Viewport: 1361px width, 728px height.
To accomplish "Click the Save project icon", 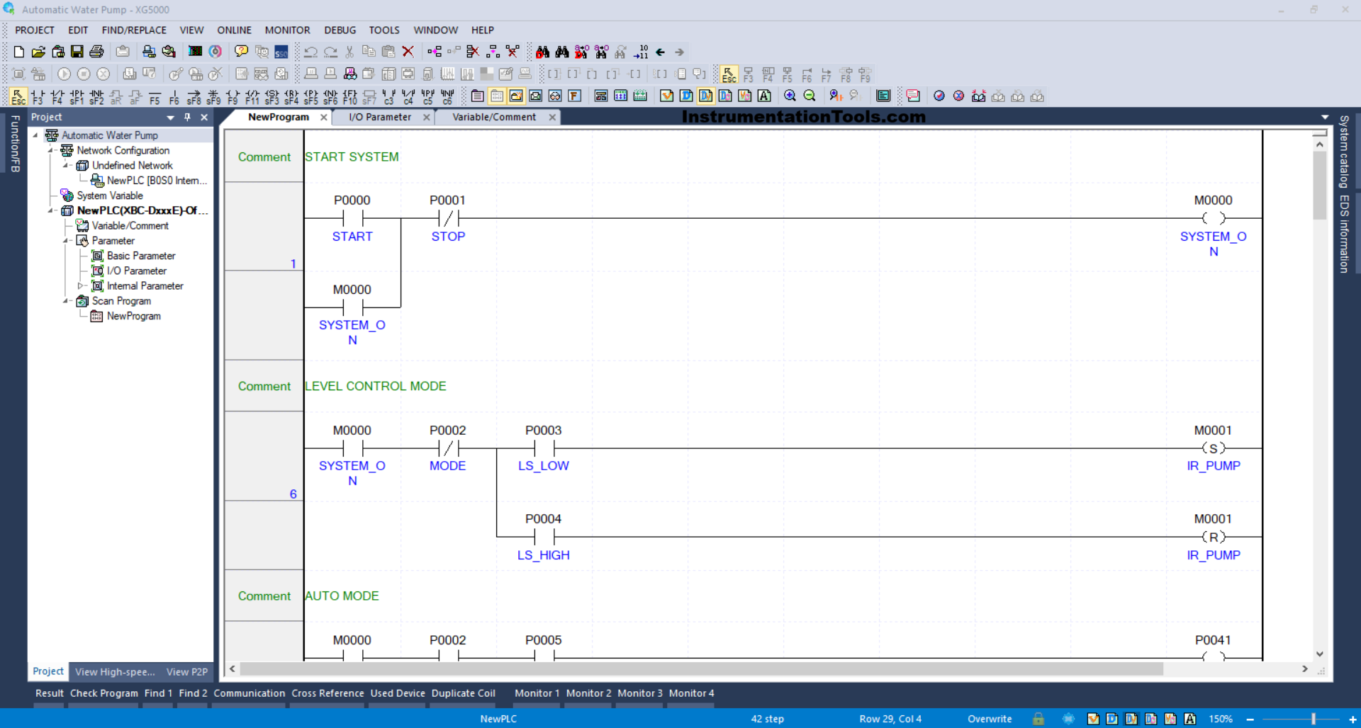I will 77,52.
